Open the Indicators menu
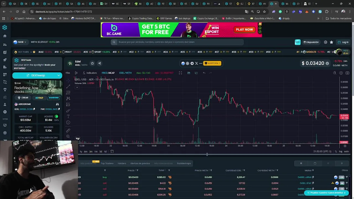This screenshot has width=354, height=199. 90,73
